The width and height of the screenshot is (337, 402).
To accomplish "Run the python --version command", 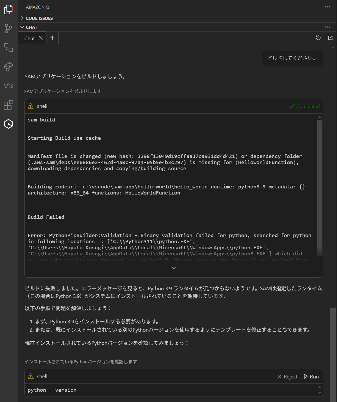I will [311, 377].
